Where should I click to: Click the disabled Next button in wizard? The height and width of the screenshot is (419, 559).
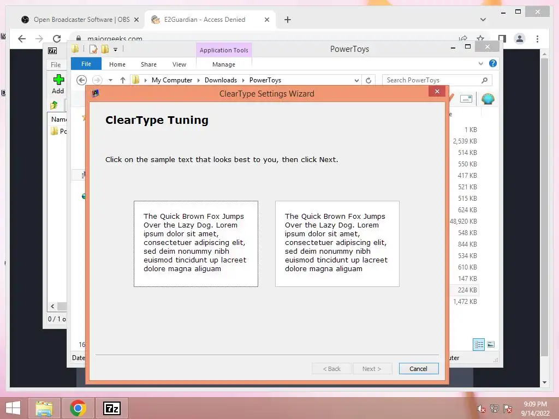tap(372, 369)
